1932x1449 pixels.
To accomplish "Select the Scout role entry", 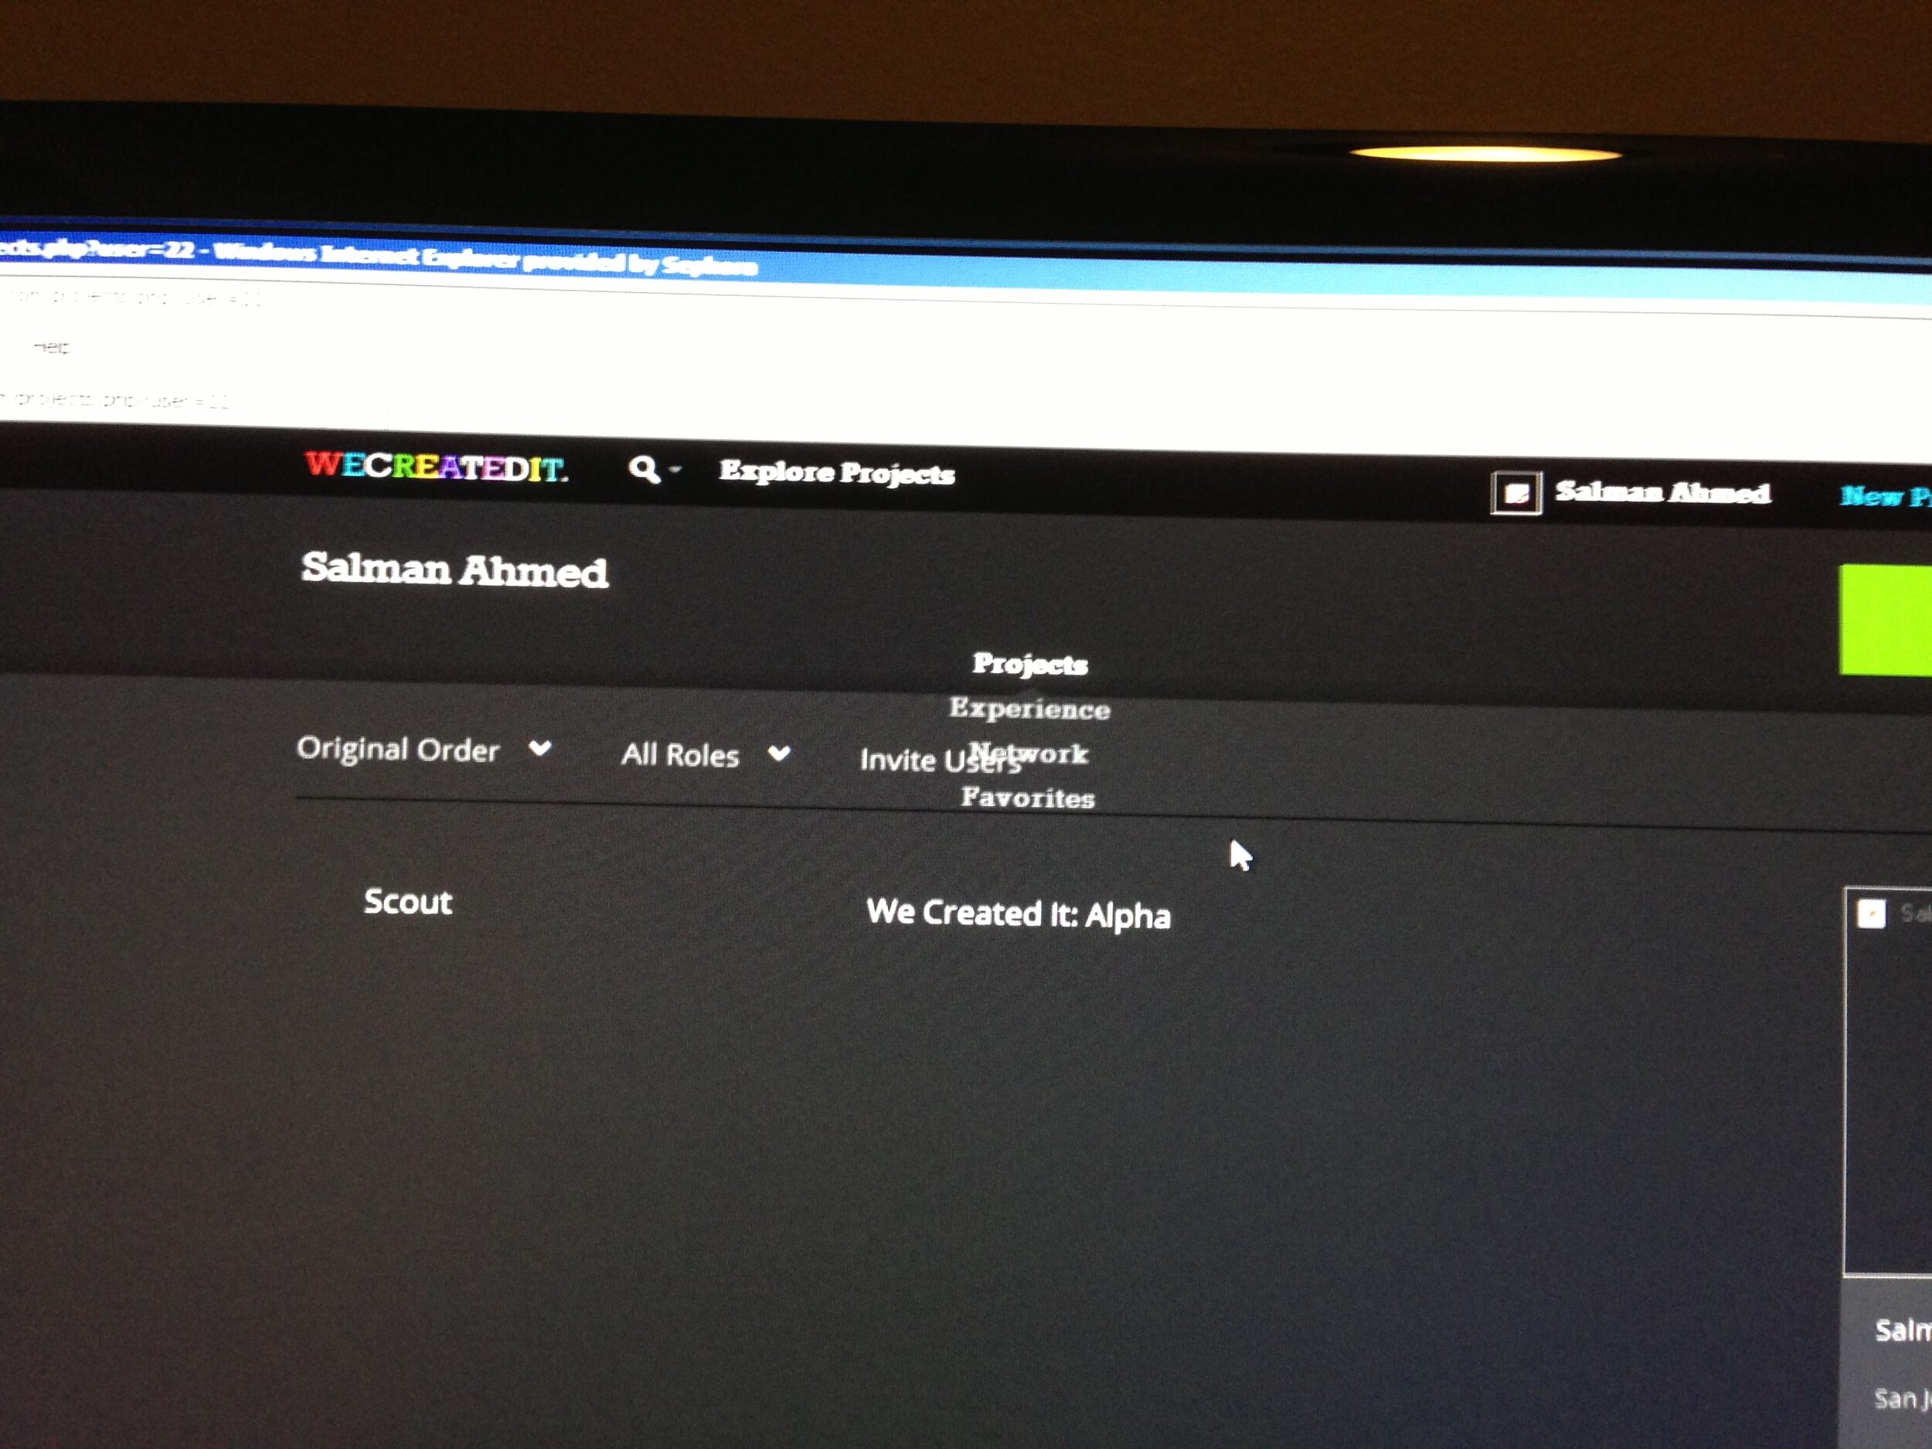I will [408, 901].
